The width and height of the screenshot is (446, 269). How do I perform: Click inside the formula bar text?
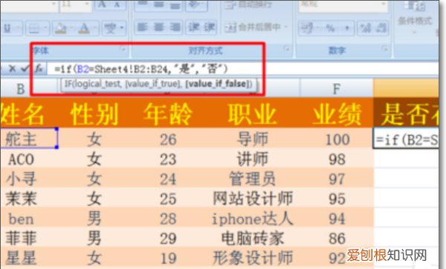[141, 69]
